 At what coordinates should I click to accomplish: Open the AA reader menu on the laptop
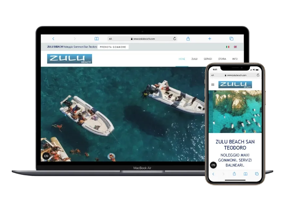tap(111, 39)
